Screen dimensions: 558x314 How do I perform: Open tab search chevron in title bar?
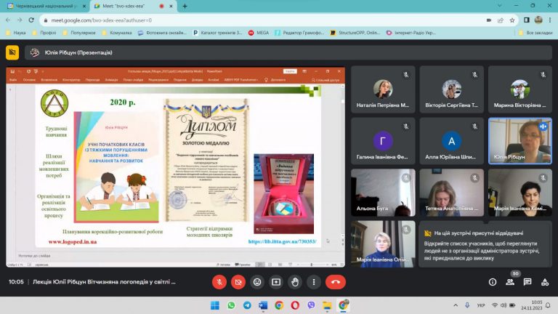[x=500, y=6]
